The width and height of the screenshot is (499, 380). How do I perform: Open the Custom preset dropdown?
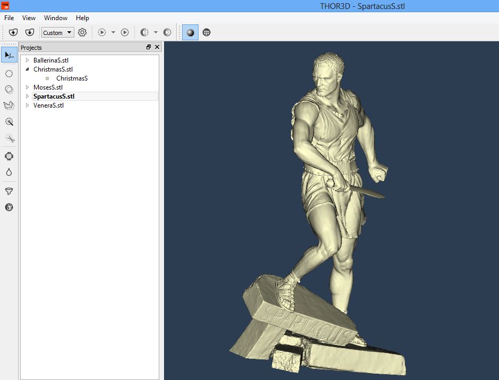tap(57, 32)
